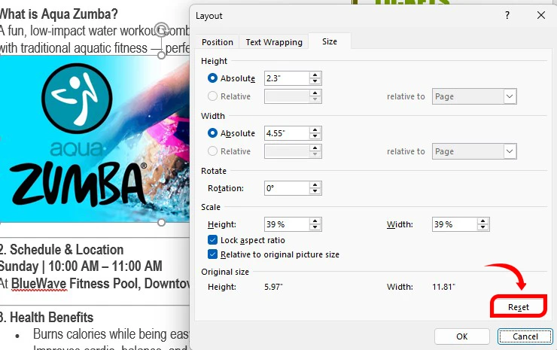Click the absolute height 2.3" field
Image resolution: width=557 pixels, height=350 pixels.
[287, 78]
